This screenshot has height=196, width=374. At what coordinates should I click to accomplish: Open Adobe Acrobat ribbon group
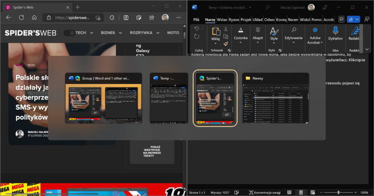tap(315, 35)
